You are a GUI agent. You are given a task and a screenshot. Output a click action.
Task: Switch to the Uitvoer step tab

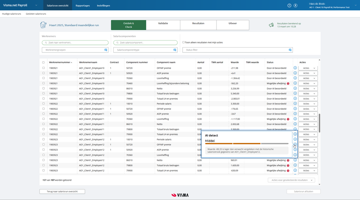click(233, 25)
